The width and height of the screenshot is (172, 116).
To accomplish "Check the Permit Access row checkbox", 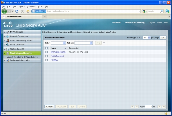I will click(x=46, y=56).
